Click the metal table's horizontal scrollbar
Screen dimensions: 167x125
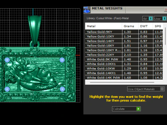pos(122,82)
